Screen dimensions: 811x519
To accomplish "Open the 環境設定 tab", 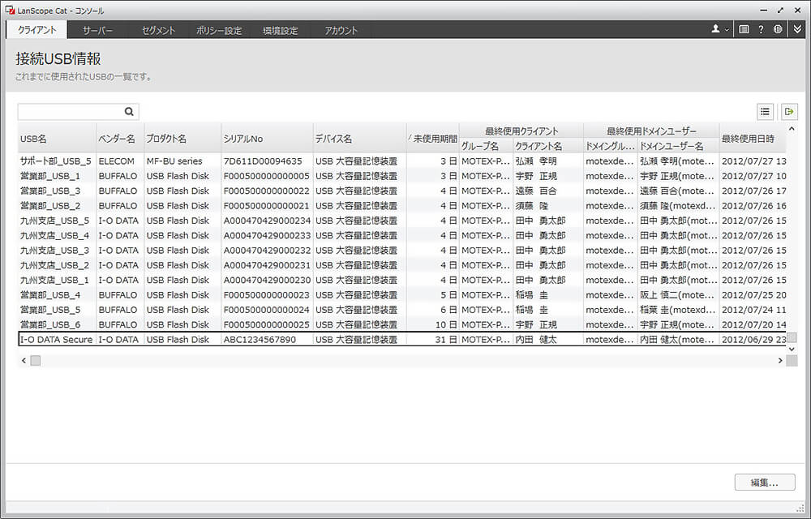I will point(281,31).
